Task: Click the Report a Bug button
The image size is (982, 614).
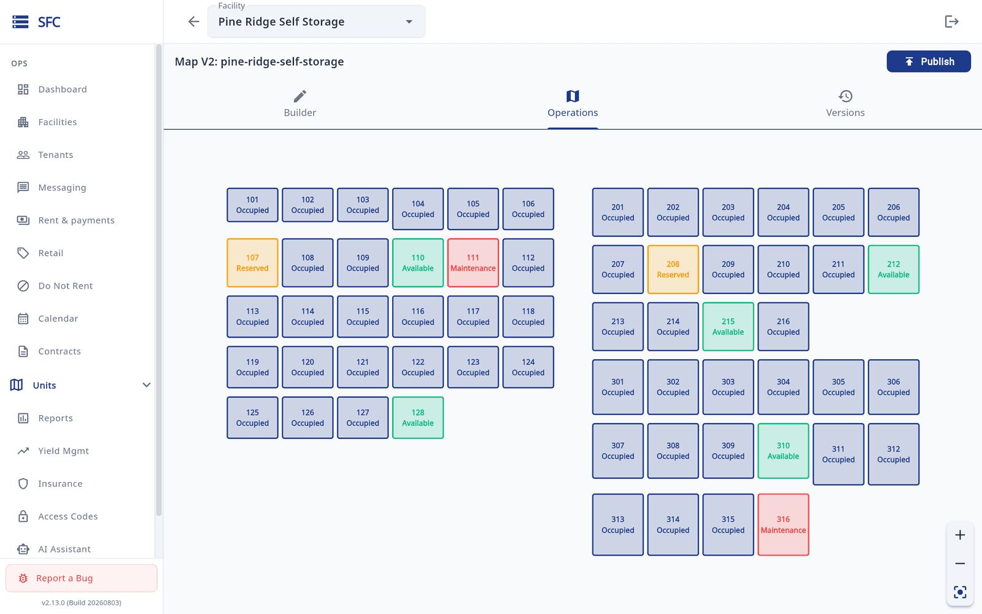Action: click(82, 578)
